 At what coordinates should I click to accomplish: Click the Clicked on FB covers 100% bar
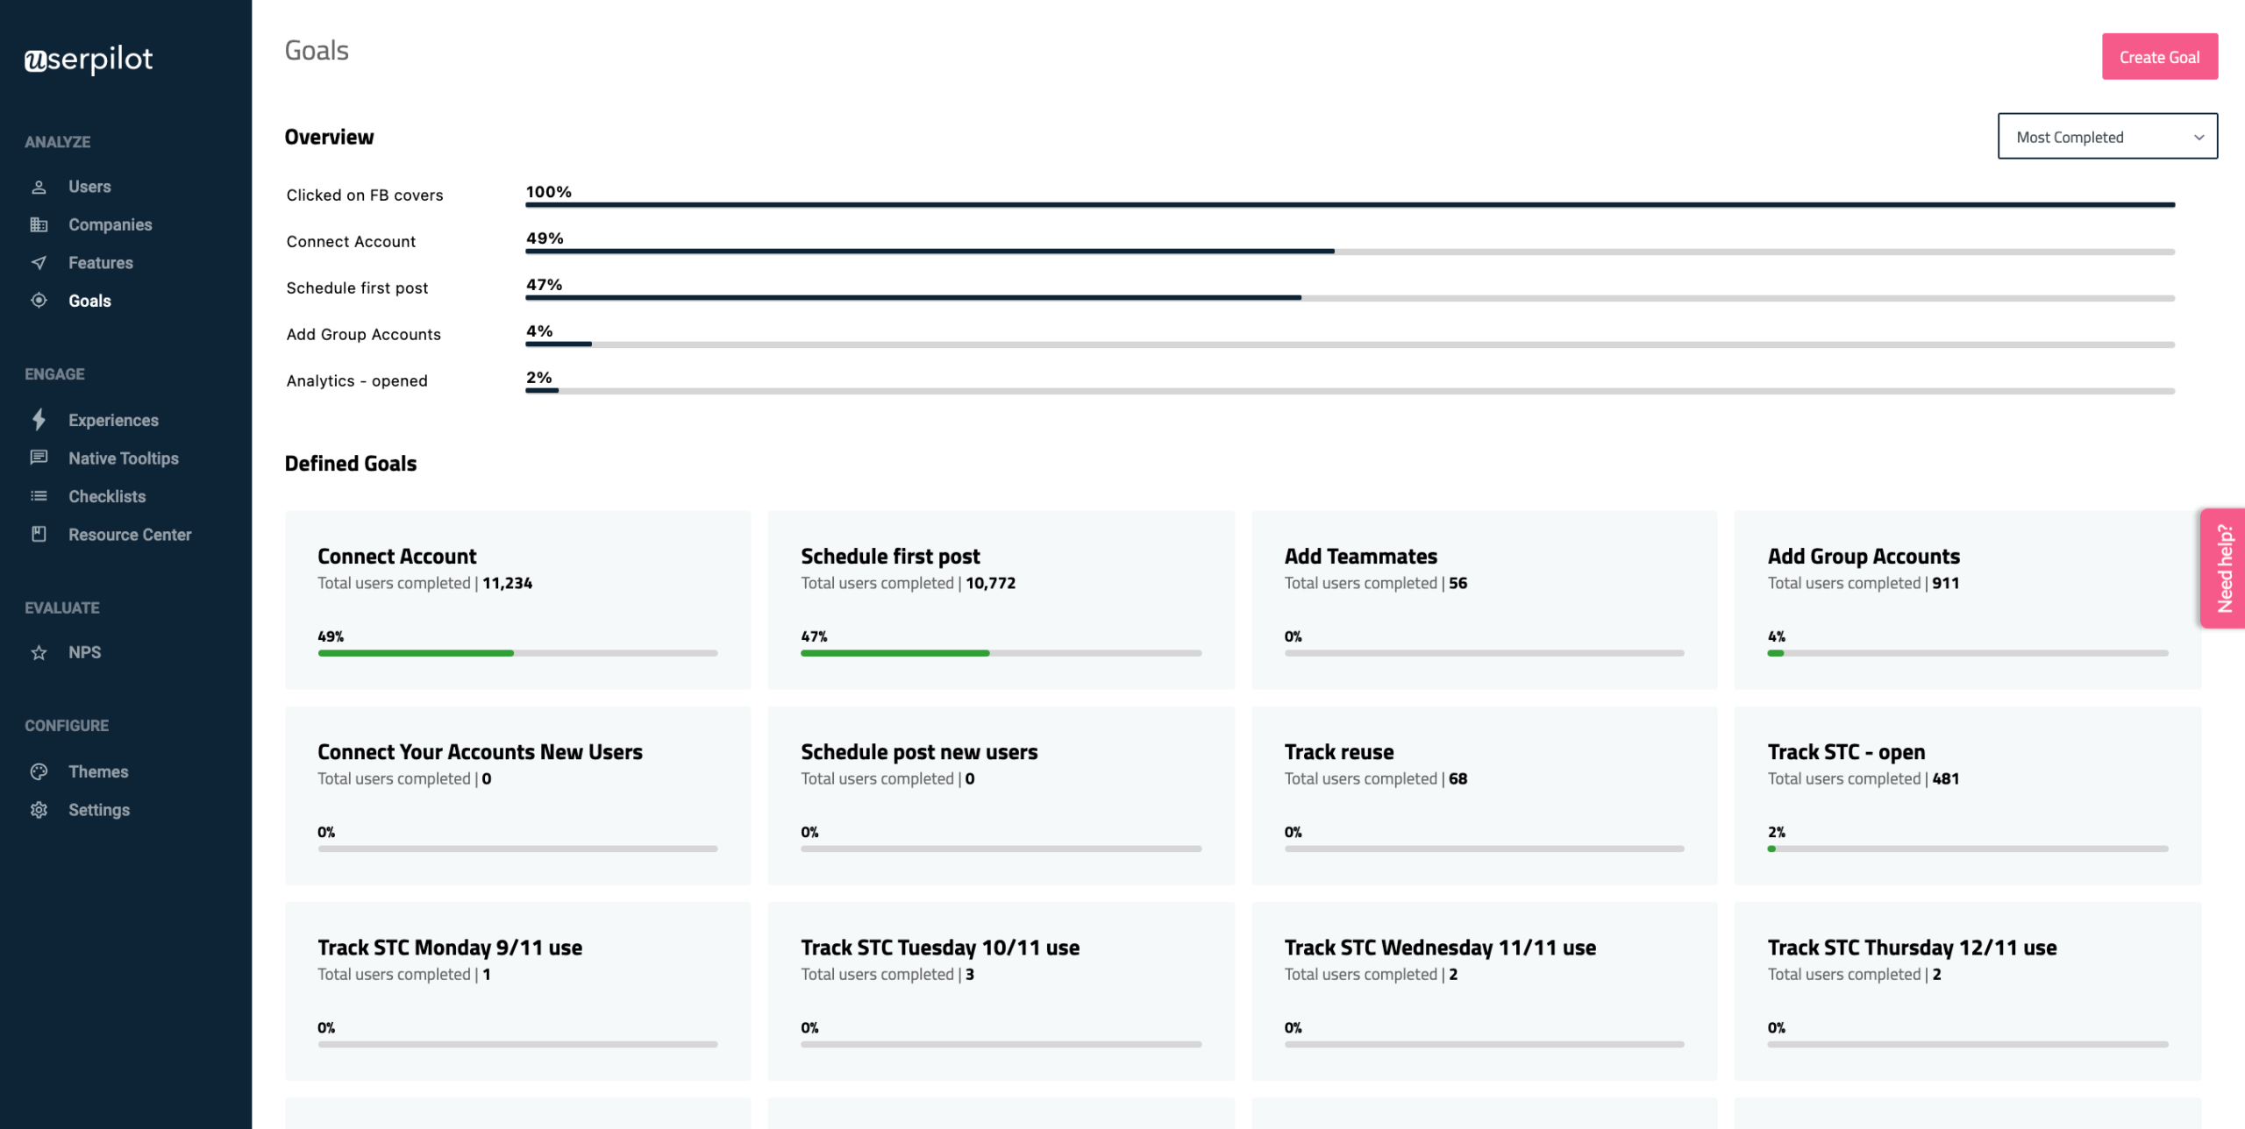1350,205
